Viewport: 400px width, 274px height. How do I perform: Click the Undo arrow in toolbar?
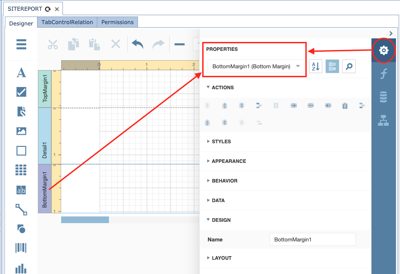[x=137, y=44]
